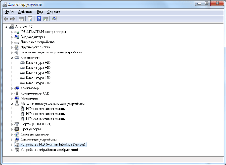226x165 pixels.
Task: Scan for hardware changes toolbar icon
Action: point(54,19)
